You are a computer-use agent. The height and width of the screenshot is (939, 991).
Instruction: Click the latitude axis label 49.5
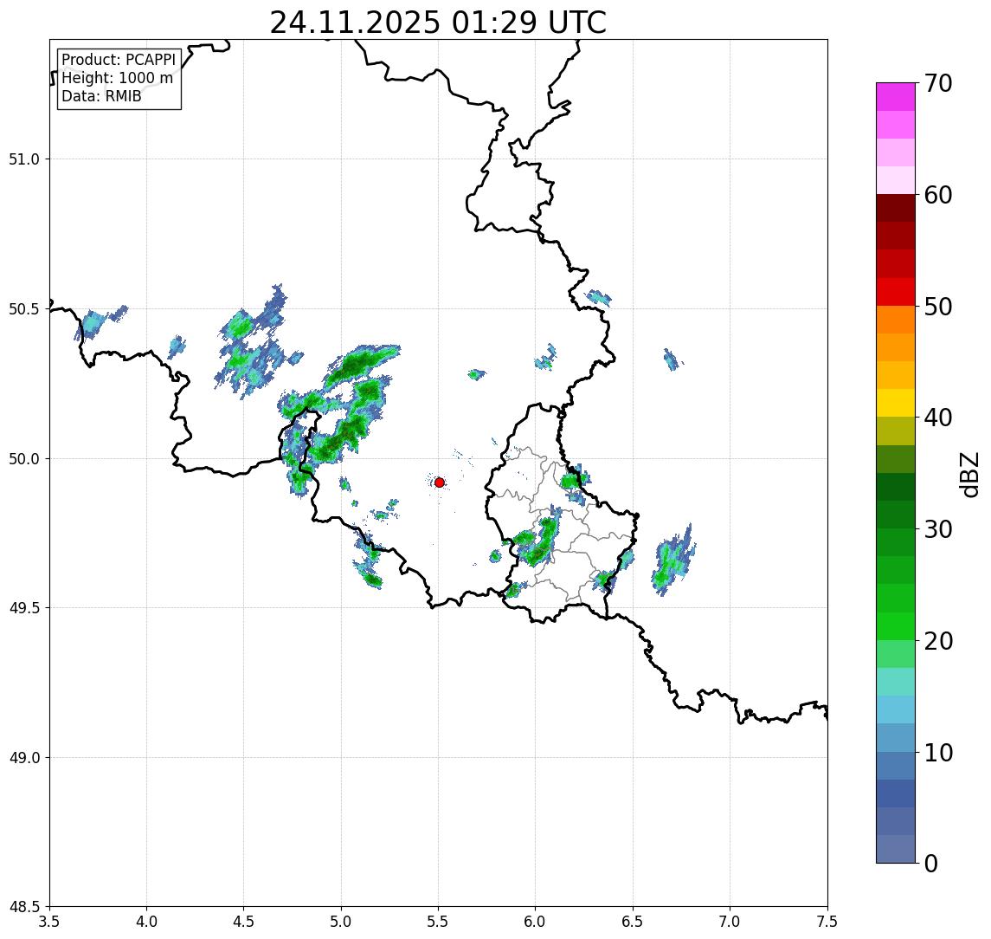coord(24,608)
